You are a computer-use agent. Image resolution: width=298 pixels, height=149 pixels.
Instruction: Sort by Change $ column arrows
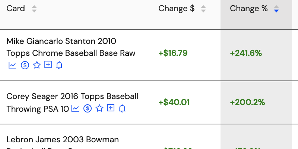coord(203,9)
